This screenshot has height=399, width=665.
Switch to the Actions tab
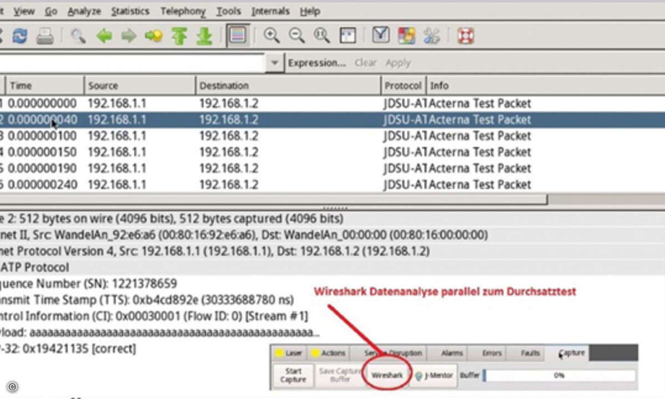pyautogui.click(x=328, y=353)
